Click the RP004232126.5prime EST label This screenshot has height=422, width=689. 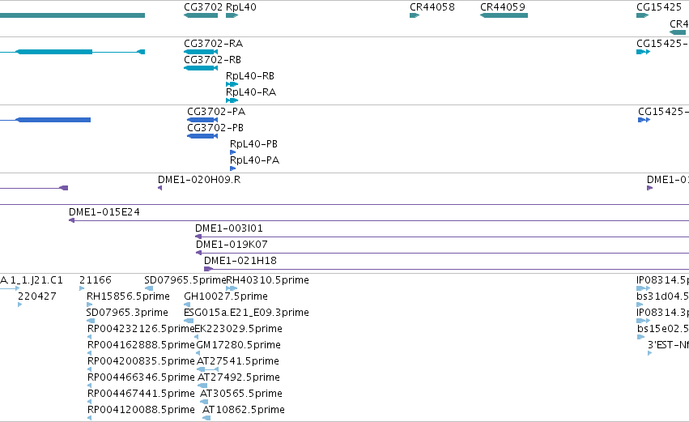coord(141,329)
